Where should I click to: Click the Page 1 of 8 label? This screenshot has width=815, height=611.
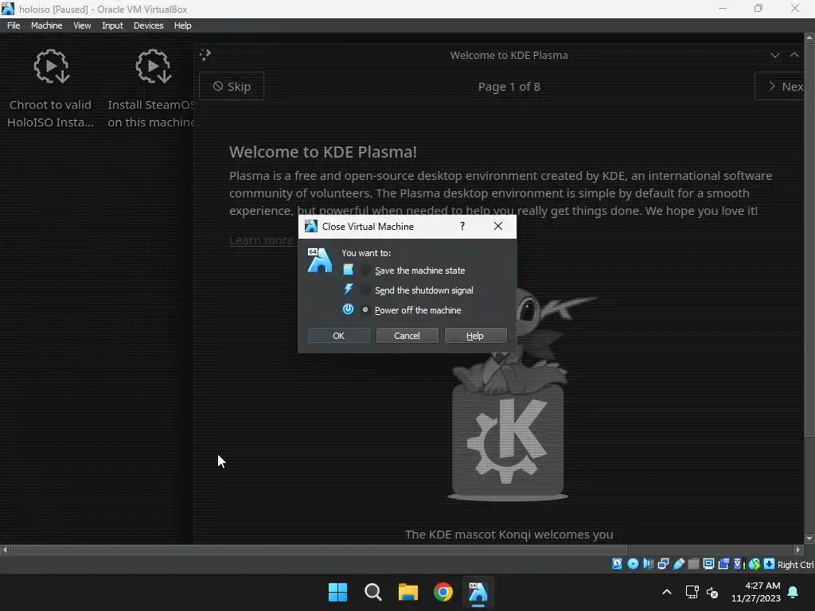click(x=509, y=87)
